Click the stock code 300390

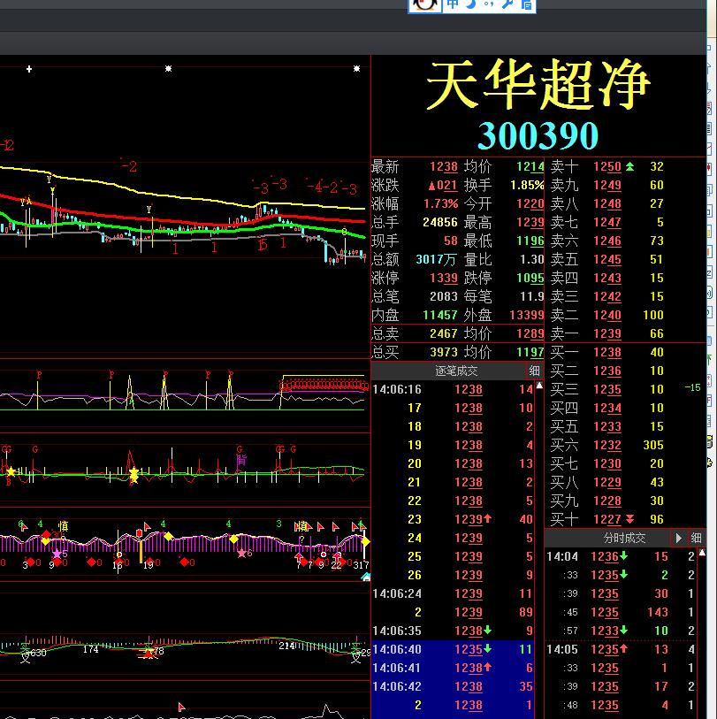tap(538, 135)
